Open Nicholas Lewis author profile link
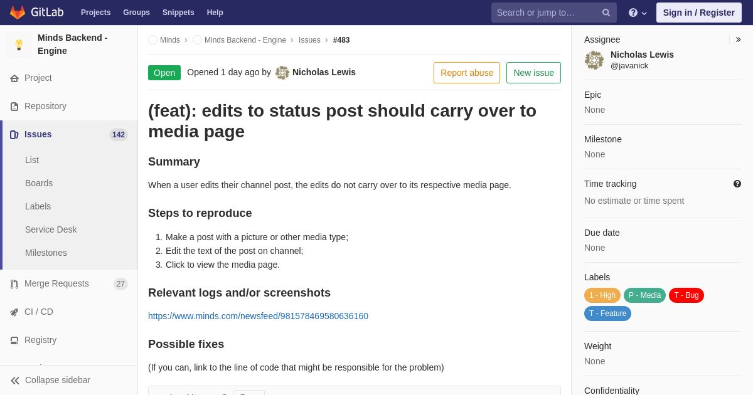Viewport: 753px width, 395px height. point(324,72)
